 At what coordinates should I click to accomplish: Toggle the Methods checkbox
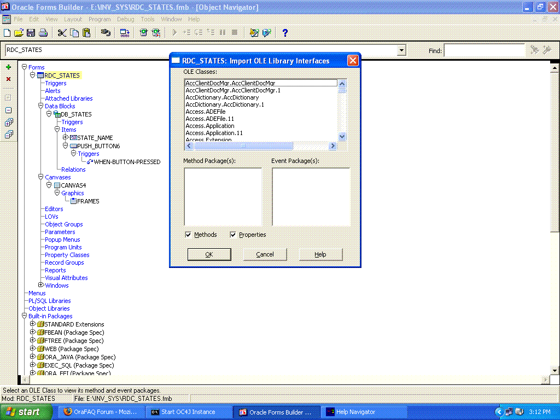click(x=188, y=235)
